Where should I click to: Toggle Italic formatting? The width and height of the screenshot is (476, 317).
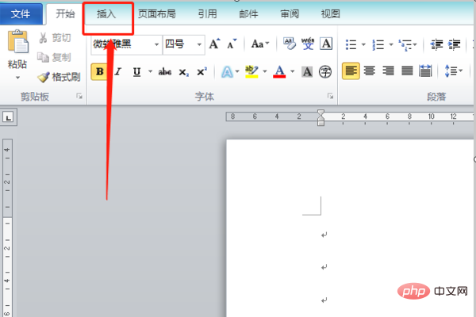(x=117, y=71)
